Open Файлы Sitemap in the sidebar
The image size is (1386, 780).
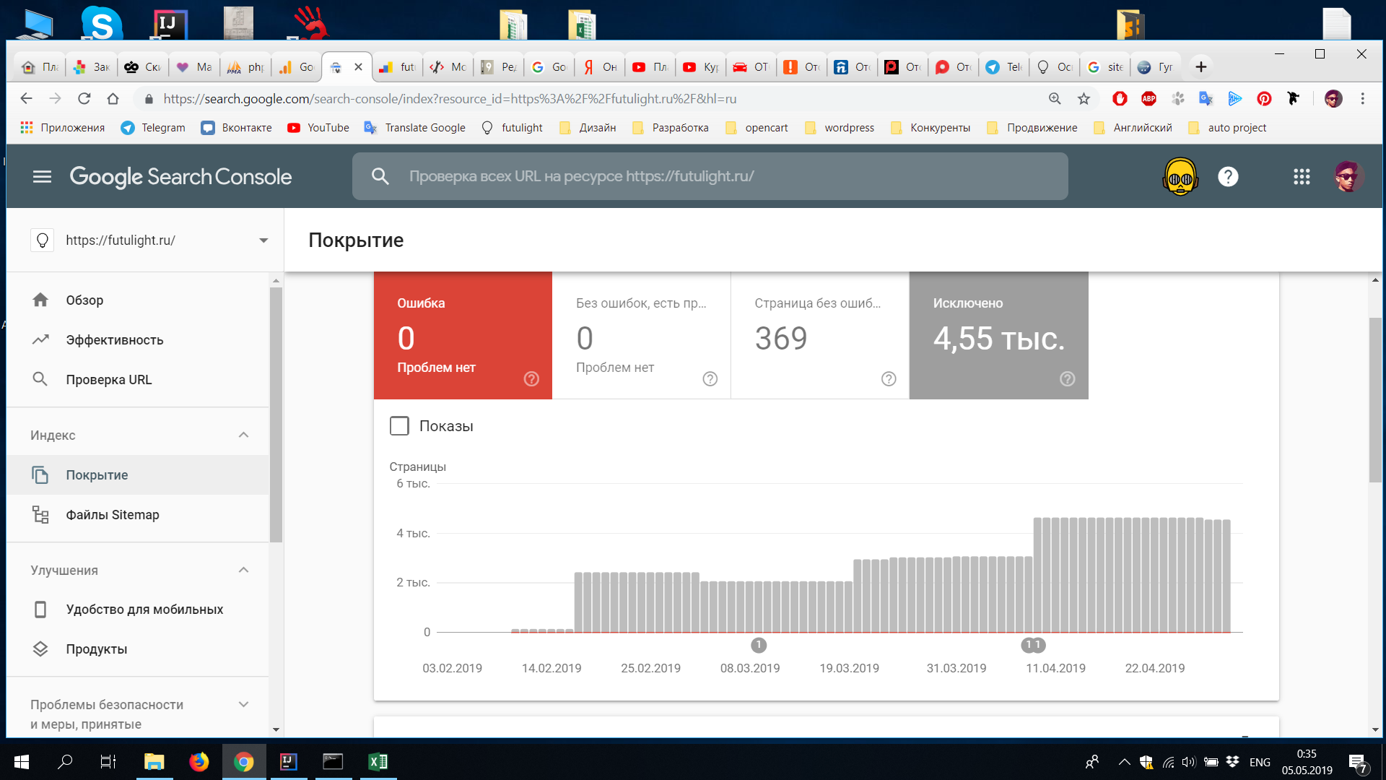(112, 515)
